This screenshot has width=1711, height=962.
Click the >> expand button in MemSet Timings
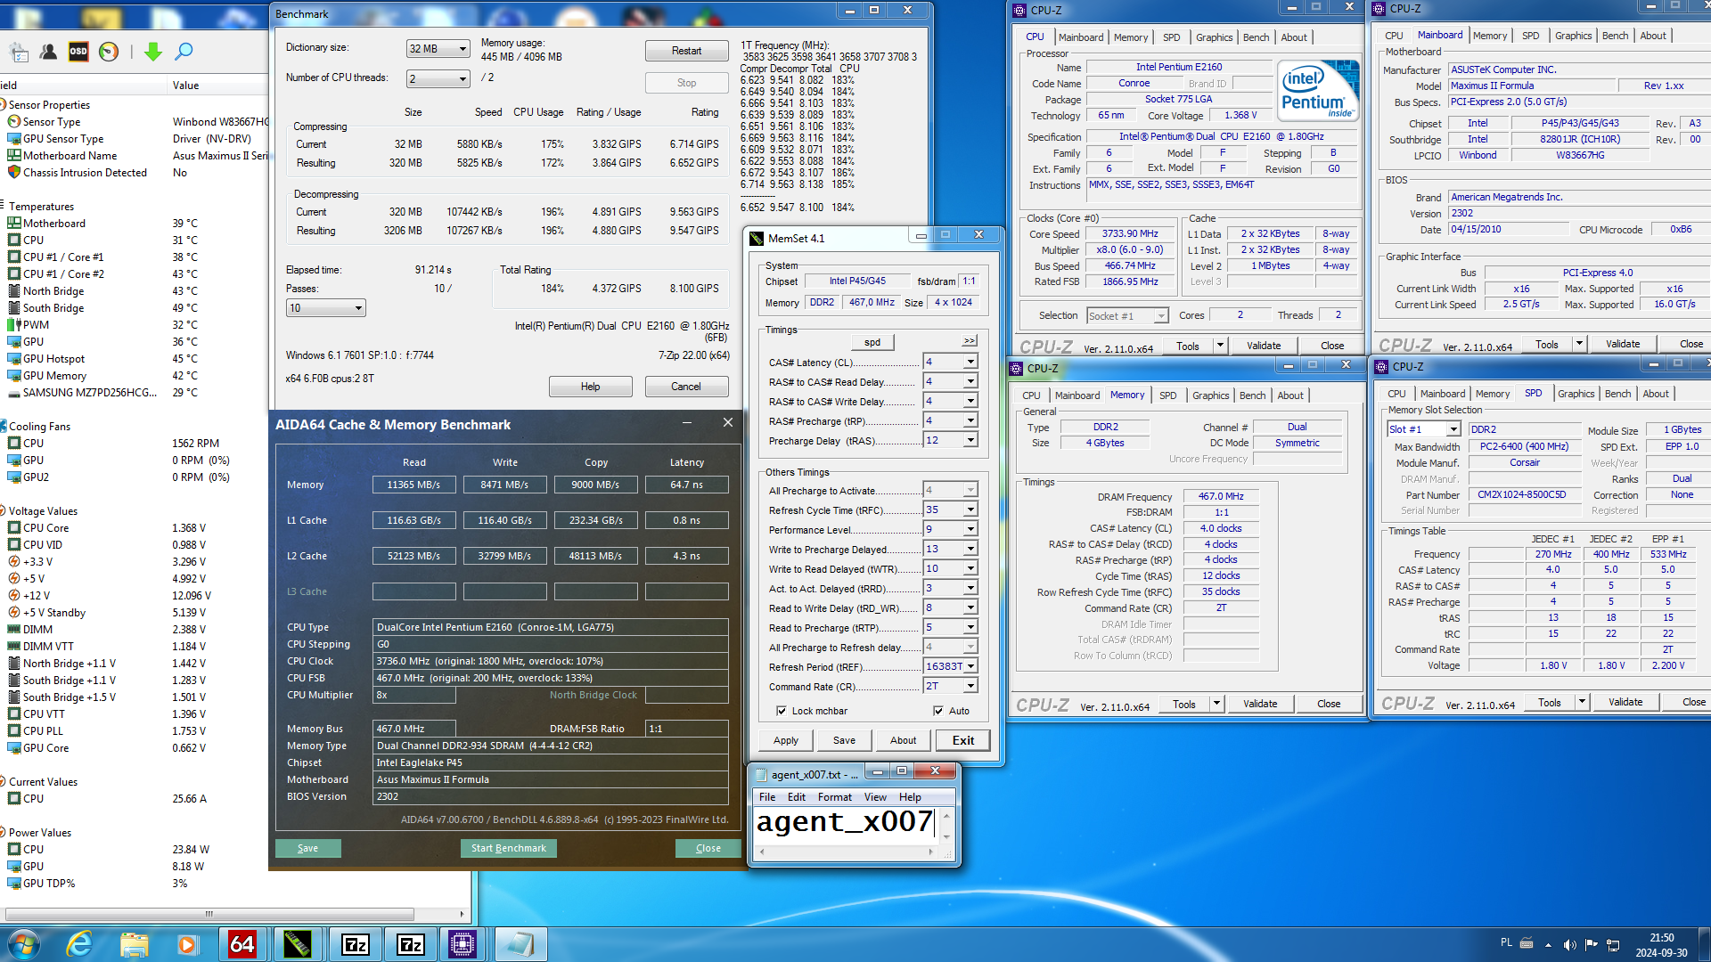coord(970,341)
